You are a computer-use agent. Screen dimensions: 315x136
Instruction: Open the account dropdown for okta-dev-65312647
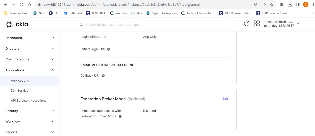click(298, 24)
